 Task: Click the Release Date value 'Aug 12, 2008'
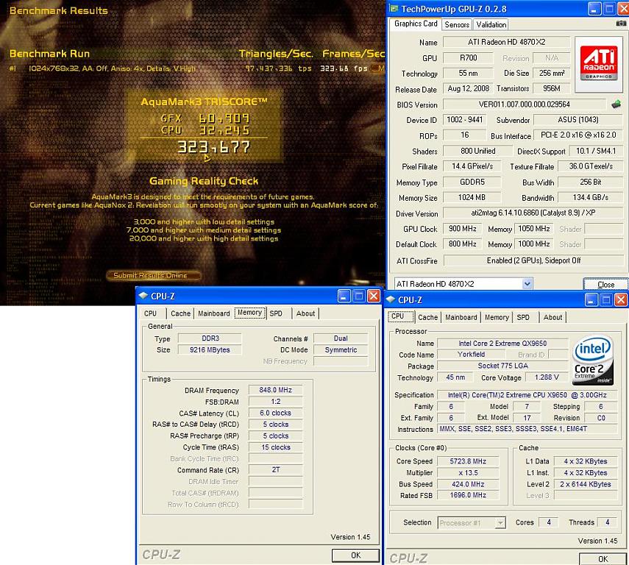(468, 88)
